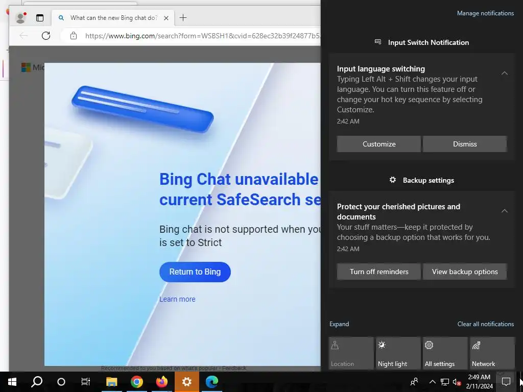The height and width of the screenshot is (392, 523).
Task: Open the taskbar clock and date
Action: 479,382
